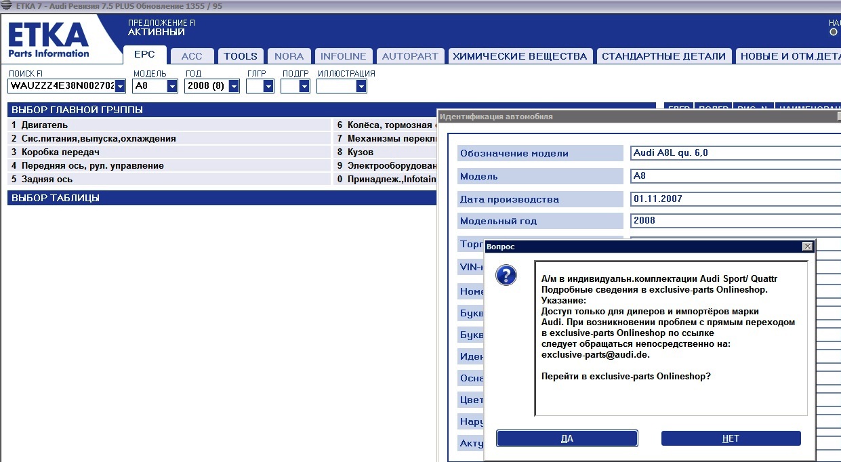Click the 'Модель' label in identification window
Viewport: 841px width, 462px height.
pyautogui.click(x=540, y=176)
